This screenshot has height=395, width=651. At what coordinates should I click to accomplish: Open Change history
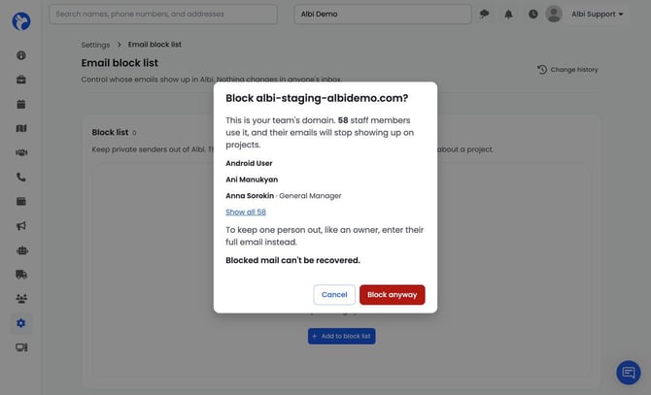click(567, 70)
